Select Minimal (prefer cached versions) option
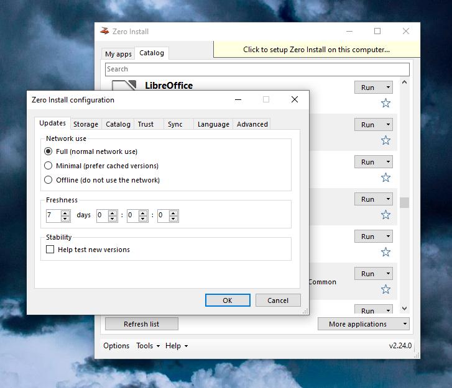Viewport: 452px width, 388px height. coord(101,166)
